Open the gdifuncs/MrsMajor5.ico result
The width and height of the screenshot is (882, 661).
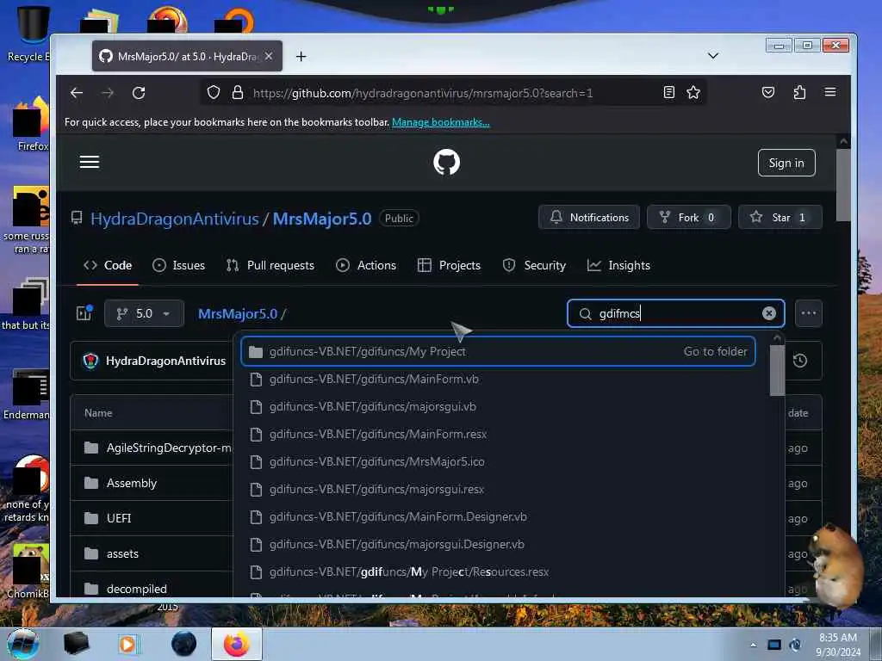pyautogui.click(x=498, y=462)
